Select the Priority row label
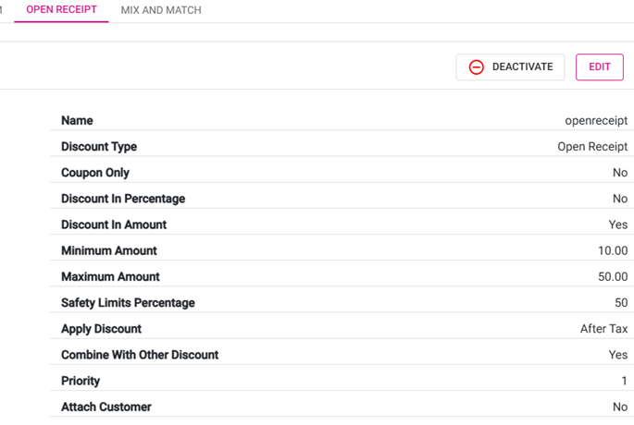 point(81,381)
